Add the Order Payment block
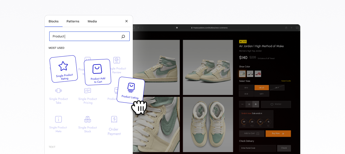Screen dimensions: 345x154 [x=114, y=126]
